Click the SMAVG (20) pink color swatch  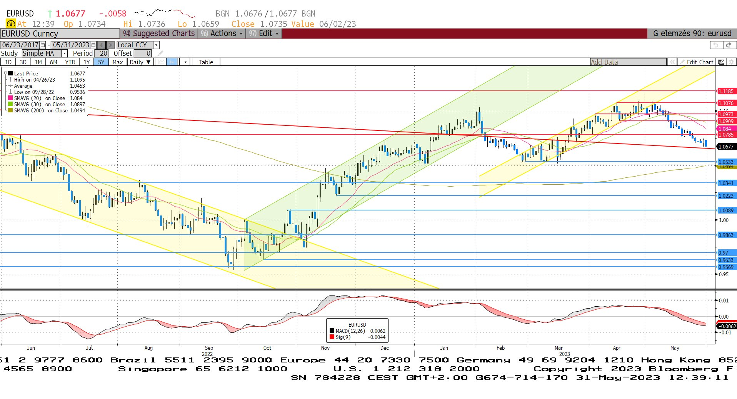pos(11,98)
